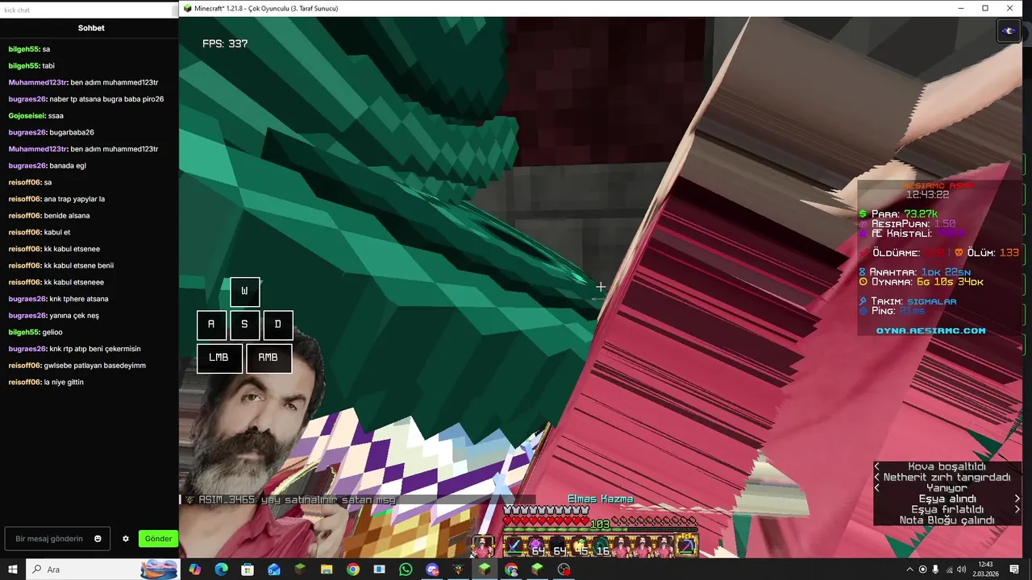Click the green Gönder button

[158, 539]
